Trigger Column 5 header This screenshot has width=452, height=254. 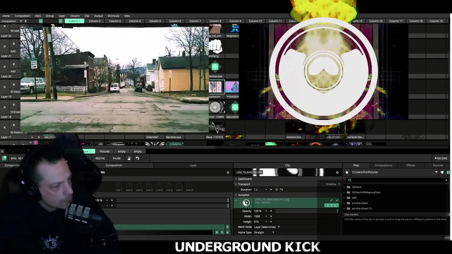tap(155, 21)
